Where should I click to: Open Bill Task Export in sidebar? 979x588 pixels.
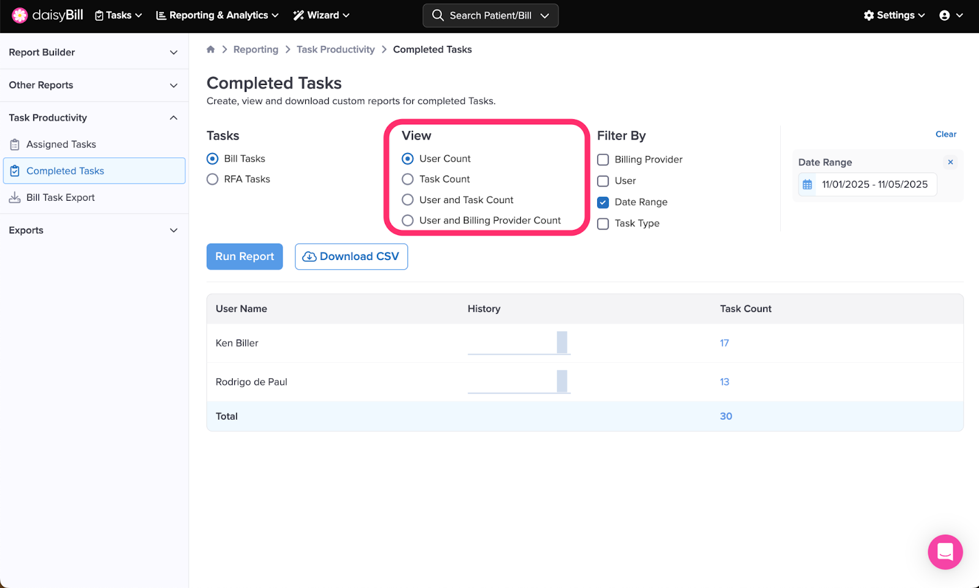[x=61, y=198]
